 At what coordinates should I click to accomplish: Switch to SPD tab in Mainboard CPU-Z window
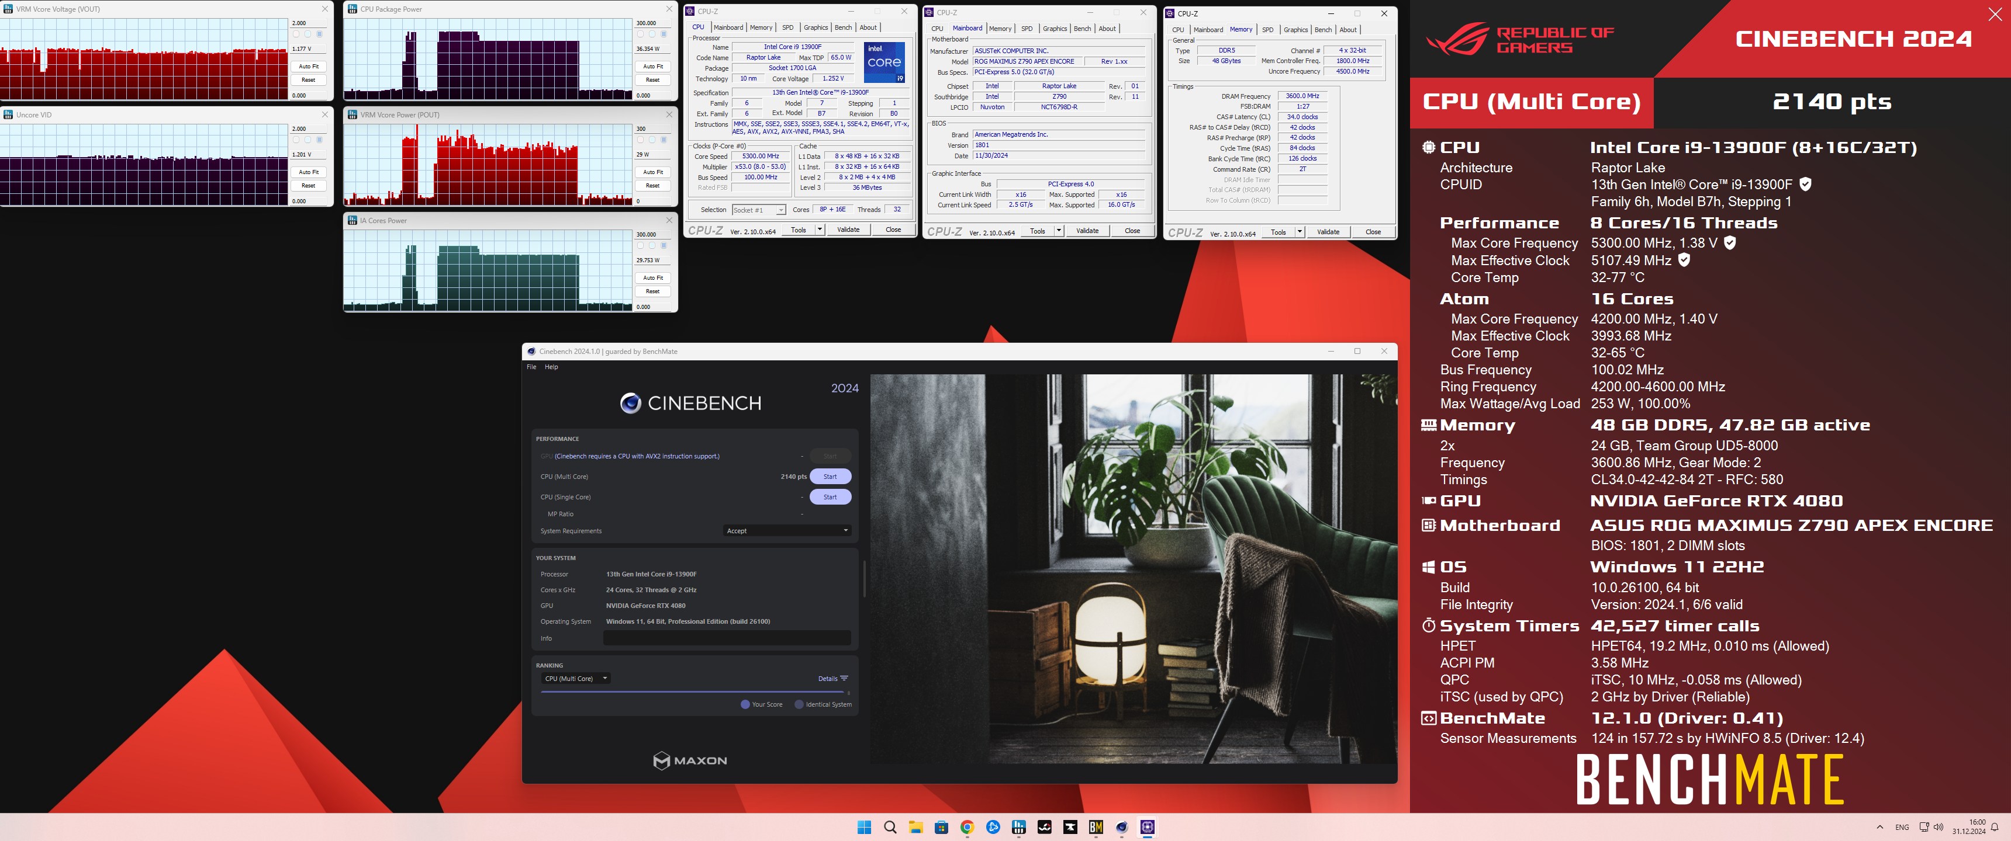tap(1027, 29)
